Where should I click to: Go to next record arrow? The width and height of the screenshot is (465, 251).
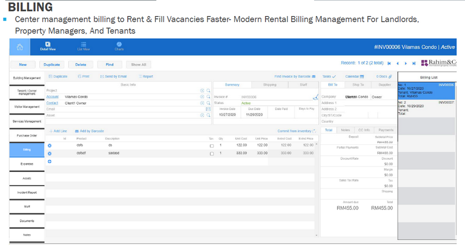coord(406,64)
